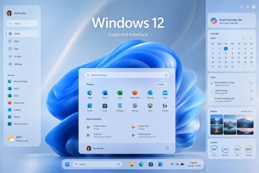Image resolution: width=259 pixels, height=173 pixels.
Task: Click the scan icon in the taskbar search box
Action: click(118, 164)
